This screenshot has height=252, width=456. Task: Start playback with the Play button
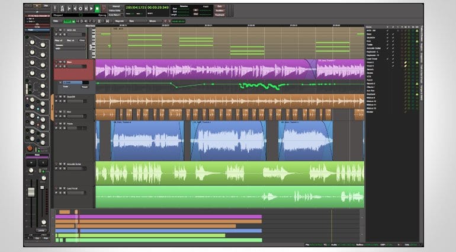(x=91, y=8)
